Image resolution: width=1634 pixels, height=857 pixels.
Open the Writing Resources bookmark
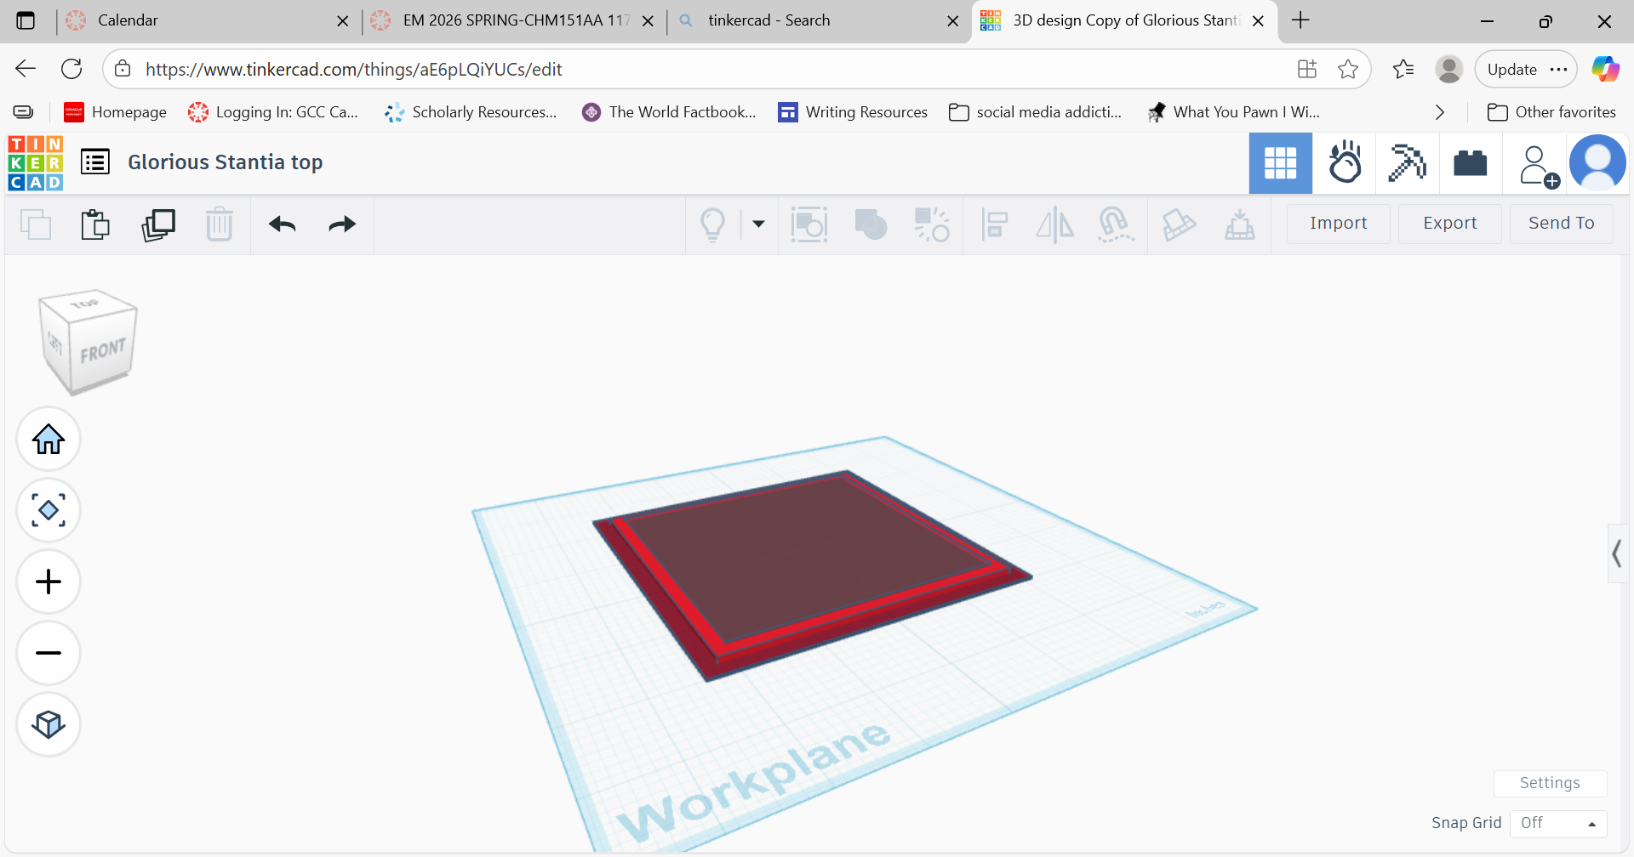point(853,112)
